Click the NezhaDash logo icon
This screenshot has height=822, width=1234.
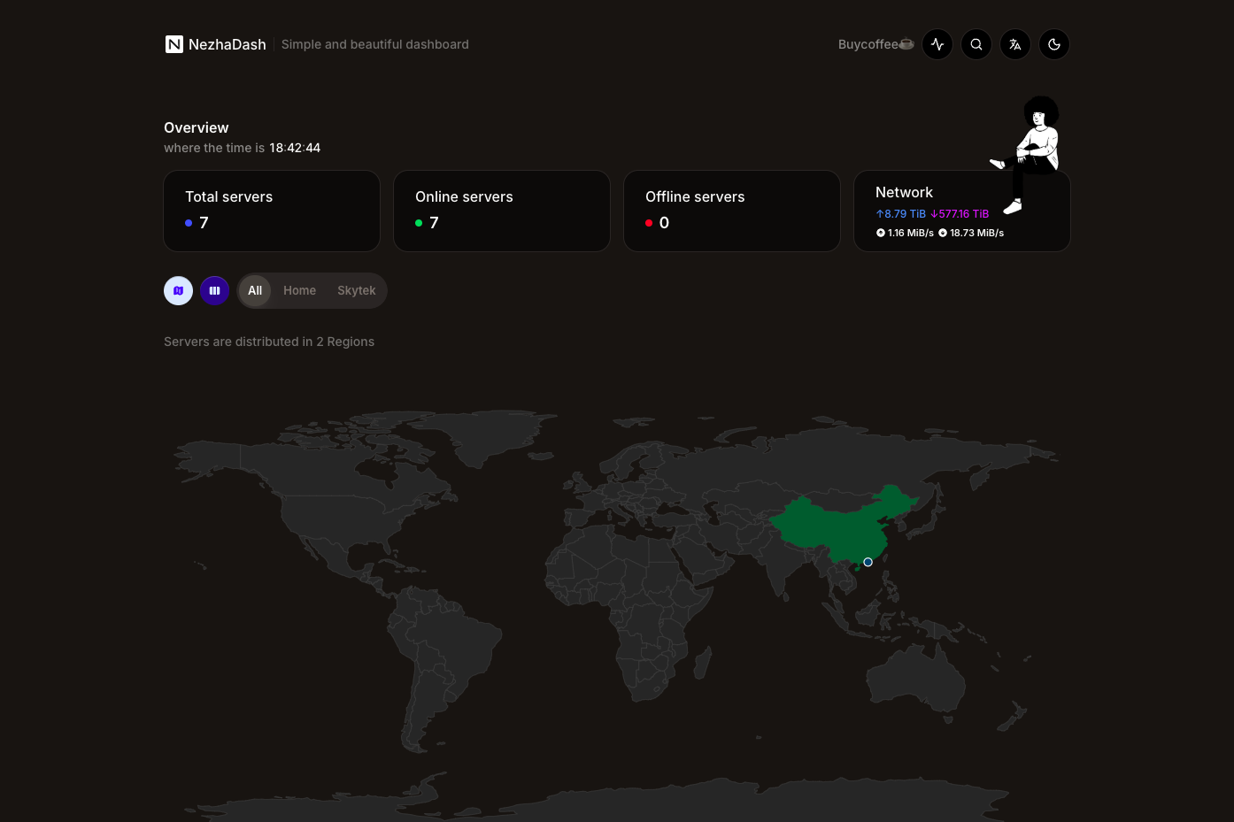click(x=174, y=44)
